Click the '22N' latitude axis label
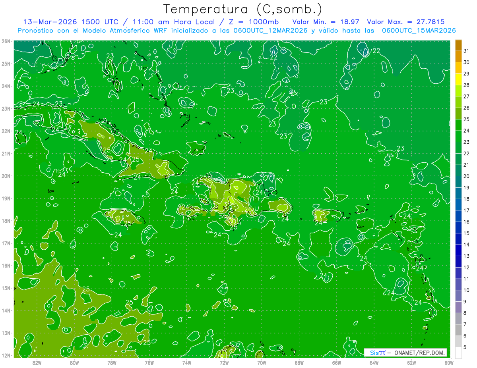 (x=6, y=131)
